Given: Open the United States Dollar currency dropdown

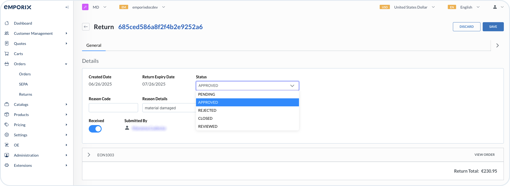Looking at the screenshot, I should point(414,7).
